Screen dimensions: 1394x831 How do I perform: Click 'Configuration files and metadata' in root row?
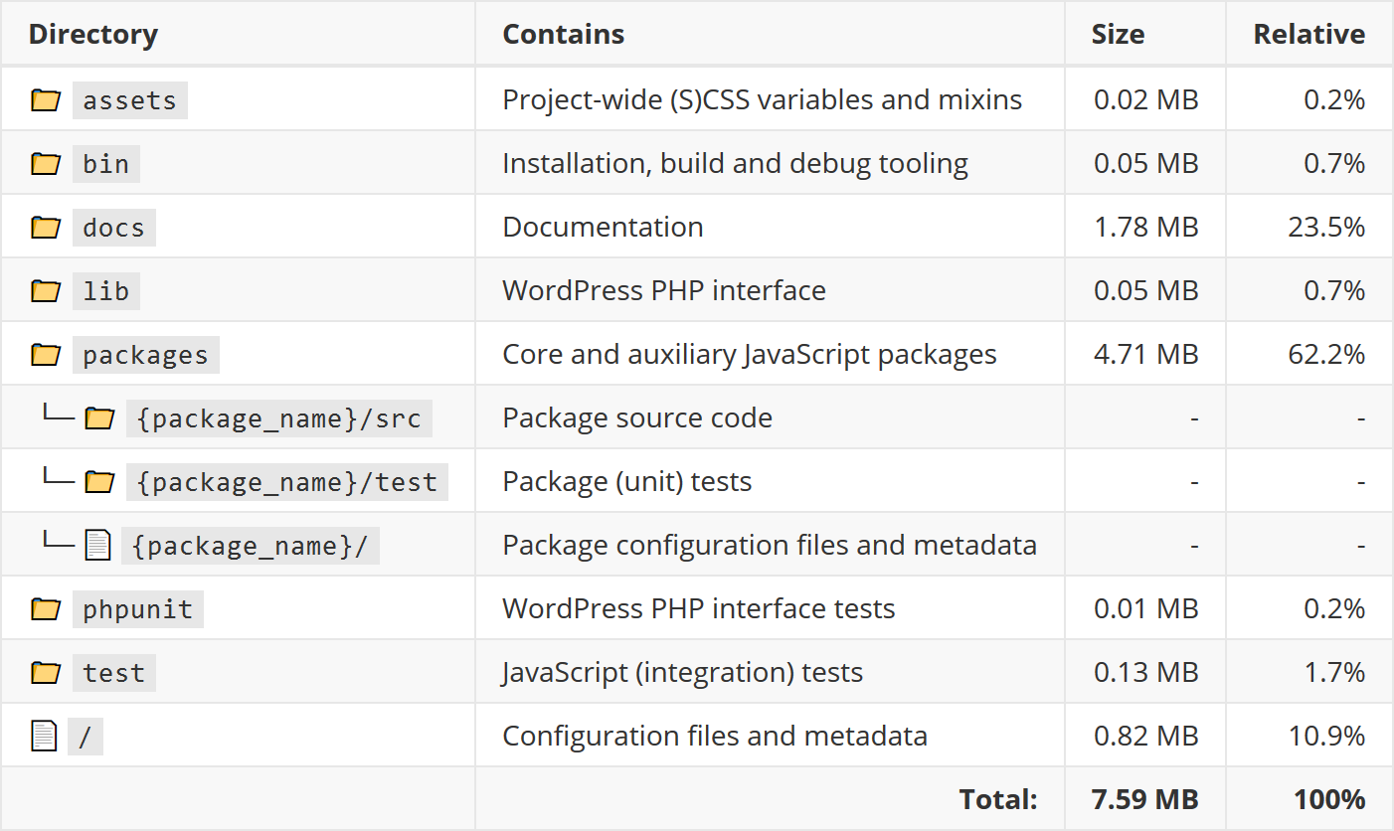pos(714,736)
